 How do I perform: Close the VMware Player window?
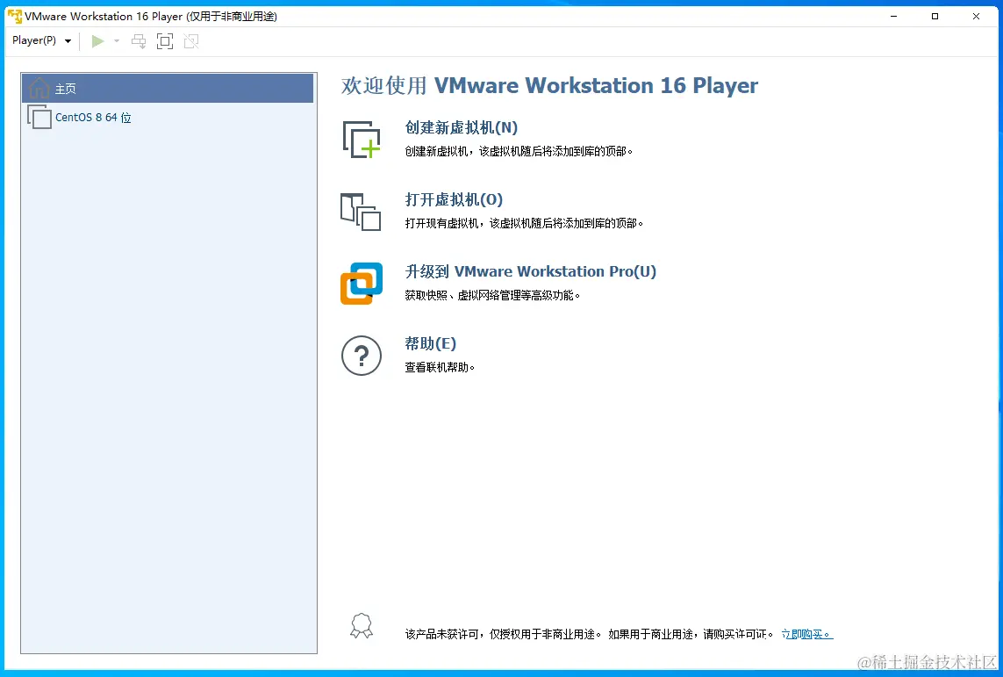[x=976, y=17]
